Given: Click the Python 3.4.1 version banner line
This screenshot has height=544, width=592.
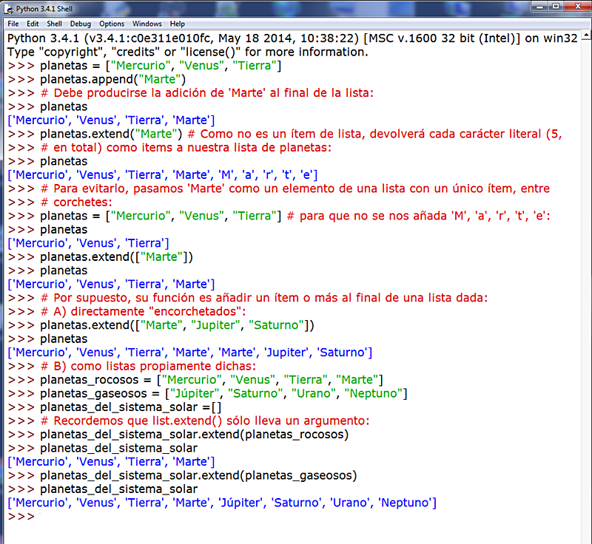Looking at the screenshot, I should (x=292, y=38).
